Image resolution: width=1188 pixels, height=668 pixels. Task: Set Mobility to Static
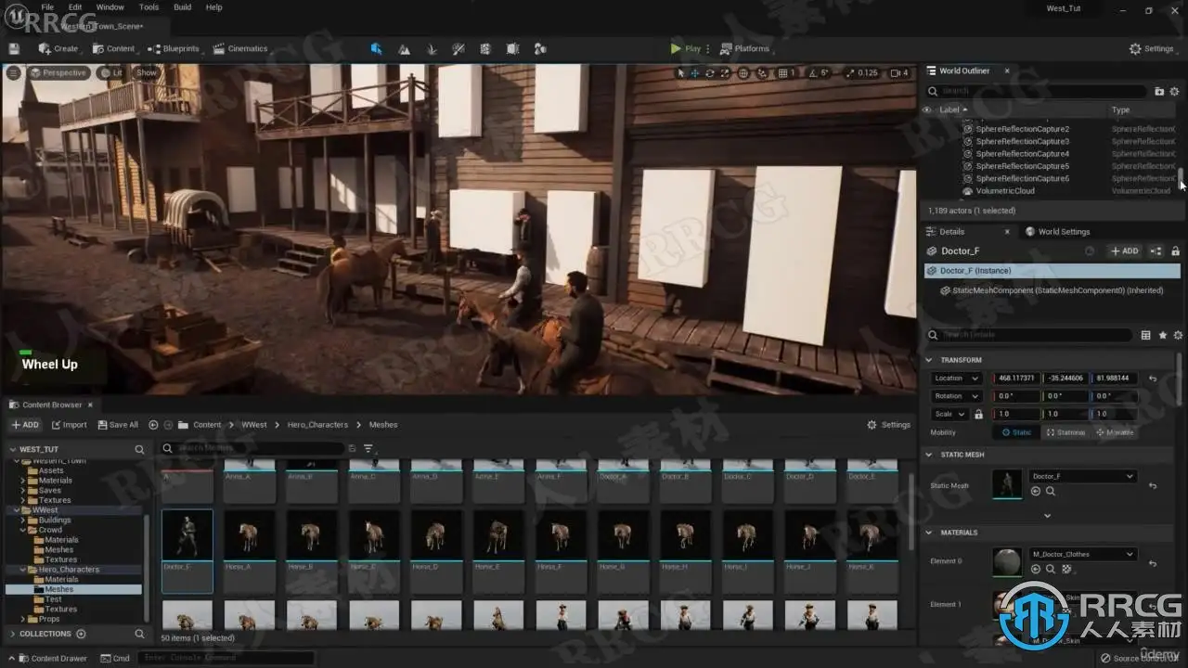(1016, 432)
